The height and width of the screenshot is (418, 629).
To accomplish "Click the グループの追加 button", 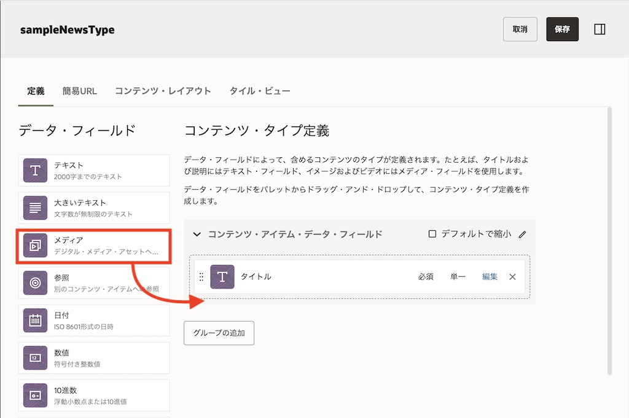I will click(x=219, y=333).
